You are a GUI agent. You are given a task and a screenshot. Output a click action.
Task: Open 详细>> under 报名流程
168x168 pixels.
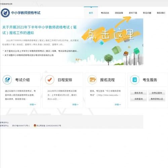(x=118, y=104)
